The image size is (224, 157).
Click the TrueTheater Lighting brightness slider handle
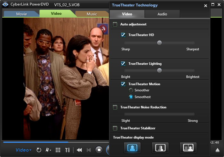(159, 70)
